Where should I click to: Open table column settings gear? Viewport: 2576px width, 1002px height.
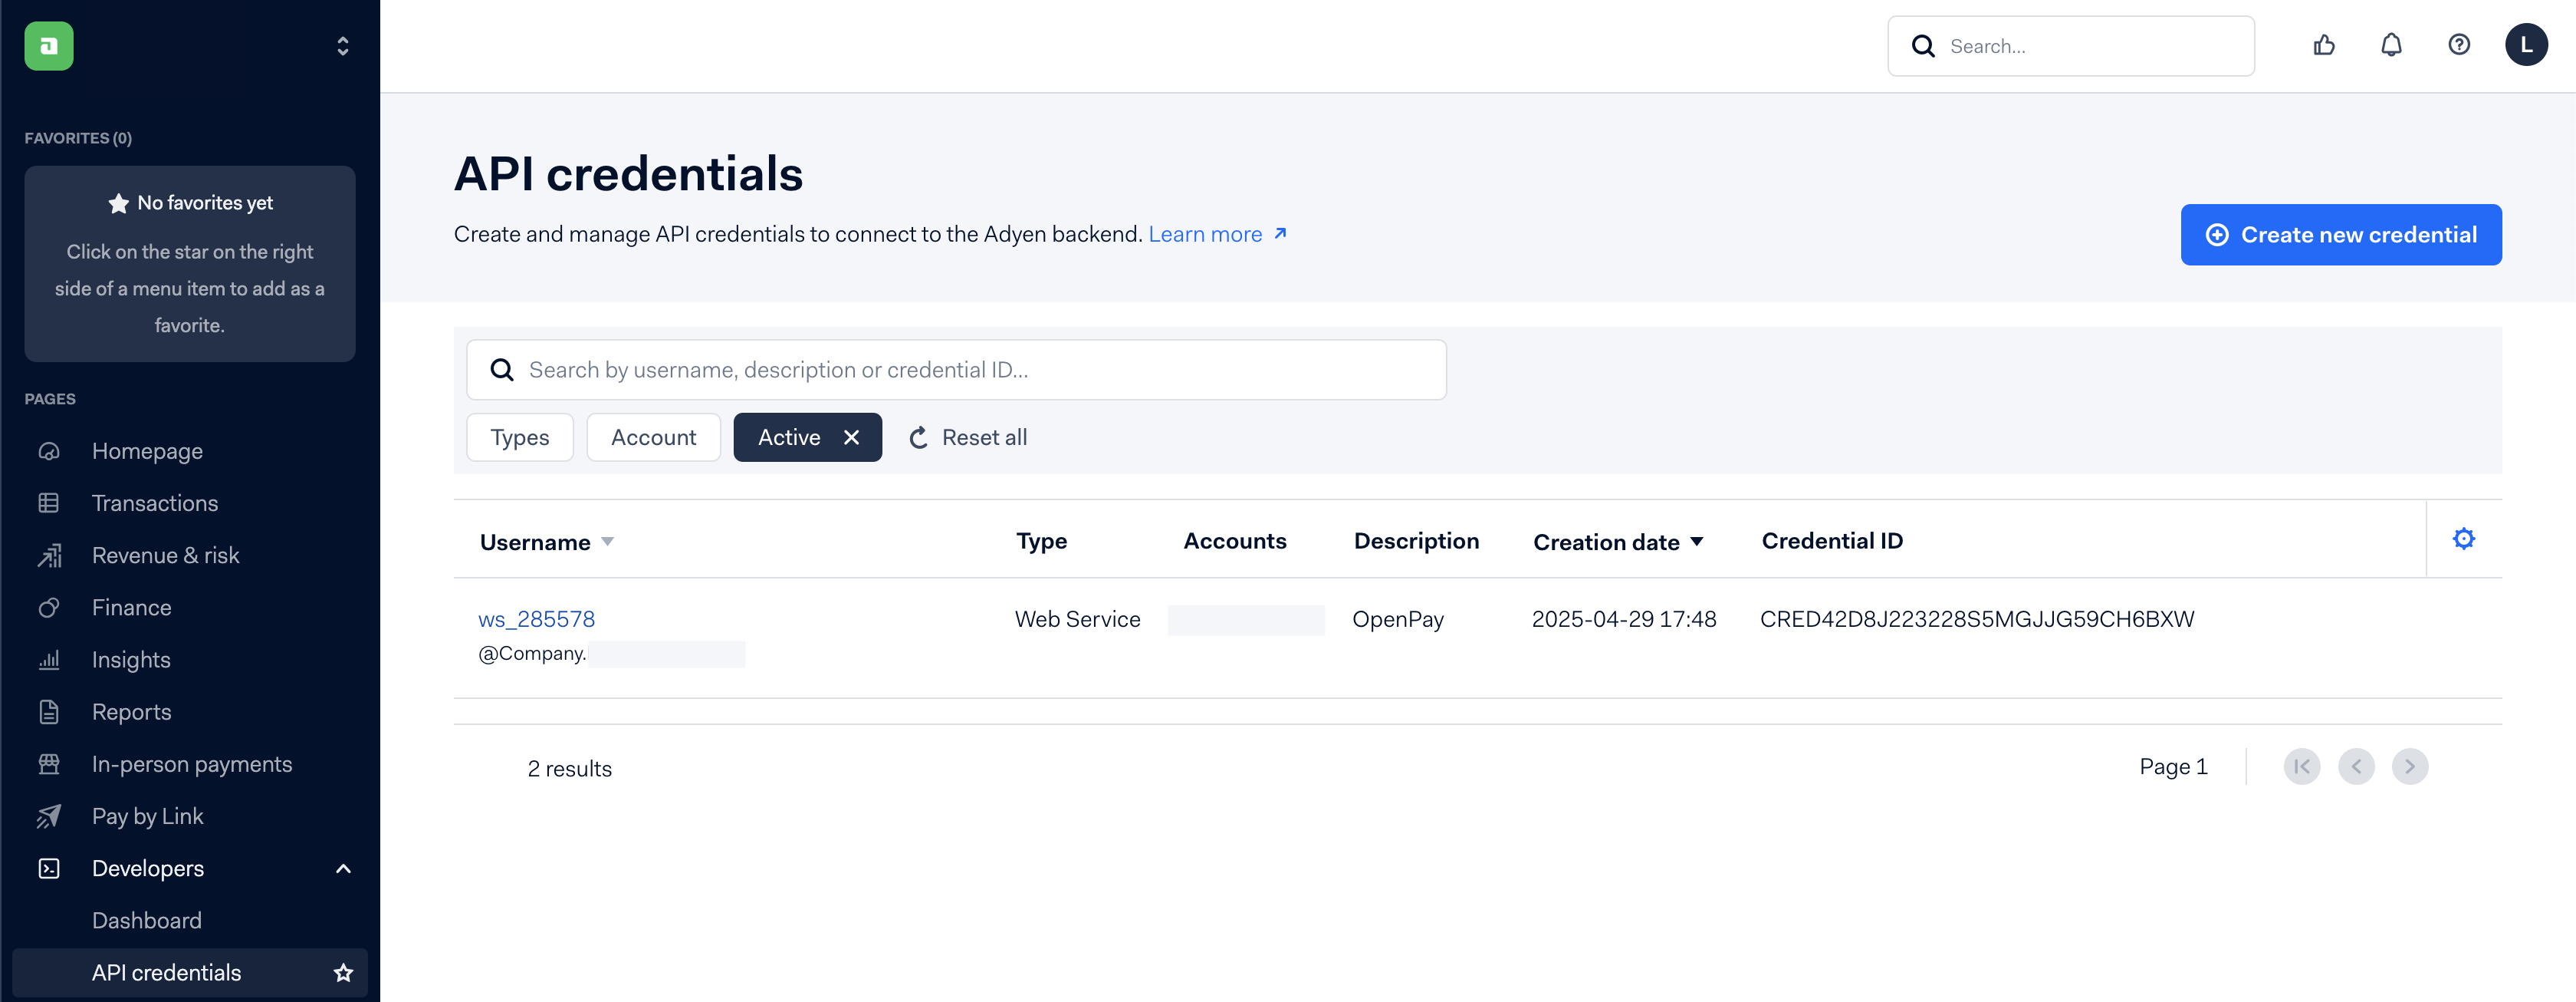[x=2464, y=539]
